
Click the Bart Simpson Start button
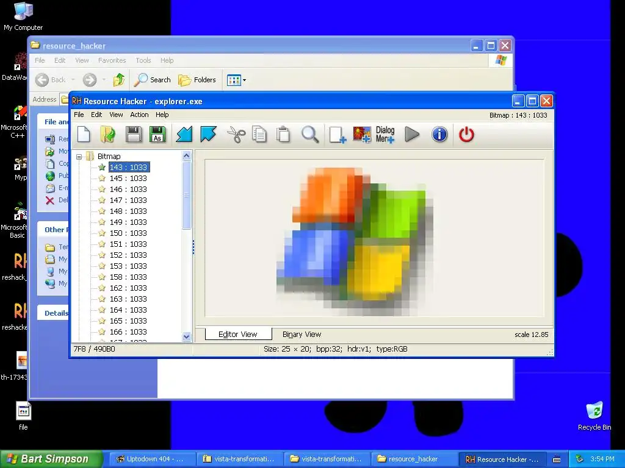(x=51, y=459)
